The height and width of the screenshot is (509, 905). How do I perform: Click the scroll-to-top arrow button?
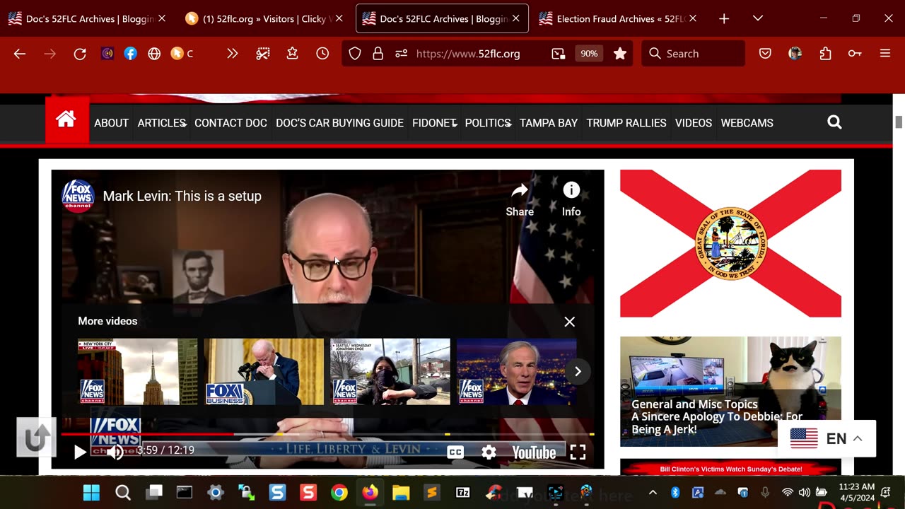coord(36,438)
